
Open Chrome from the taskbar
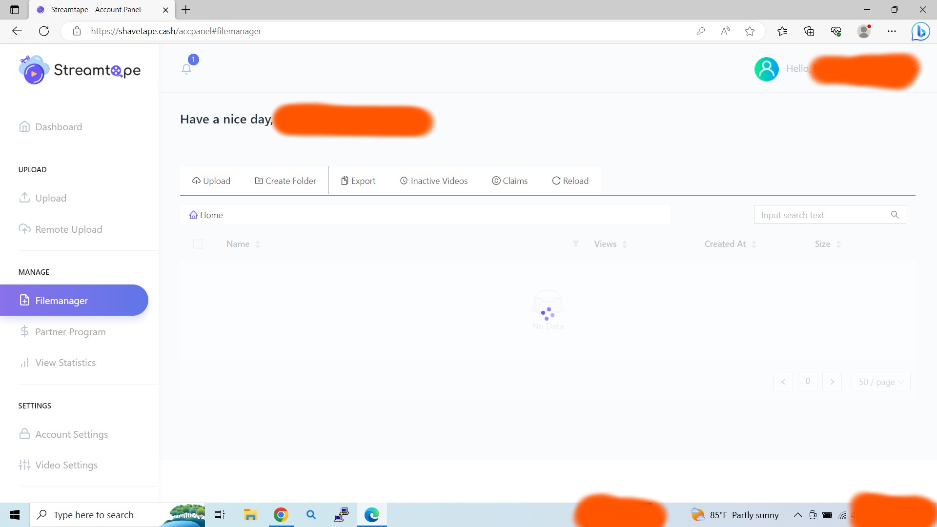click(x=281, y=515)
